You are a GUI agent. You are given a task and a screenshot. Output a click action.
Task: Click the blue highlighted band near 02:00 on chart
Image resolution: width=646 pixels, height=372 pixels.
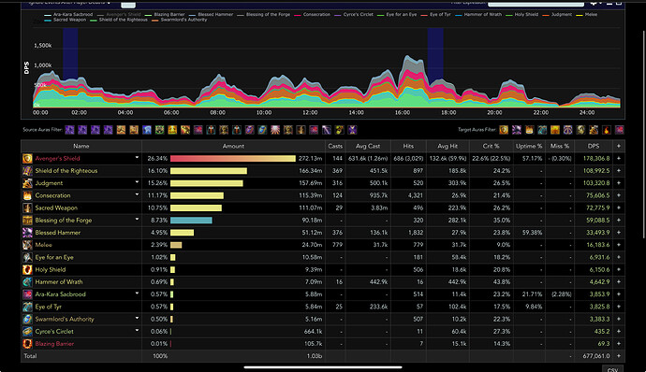(70, 53)
